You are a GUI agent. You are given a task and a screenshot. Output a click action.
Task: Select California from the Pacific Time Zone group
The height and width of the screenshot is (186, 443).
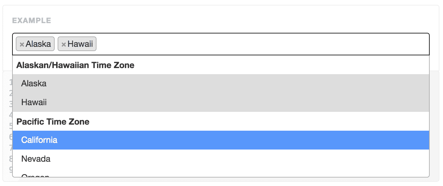pyautogui.click(x=39, y=140)
